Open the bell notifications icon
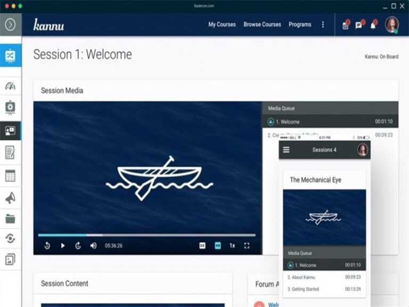Screen dimensions: 409x307 [x=373, y=25]
